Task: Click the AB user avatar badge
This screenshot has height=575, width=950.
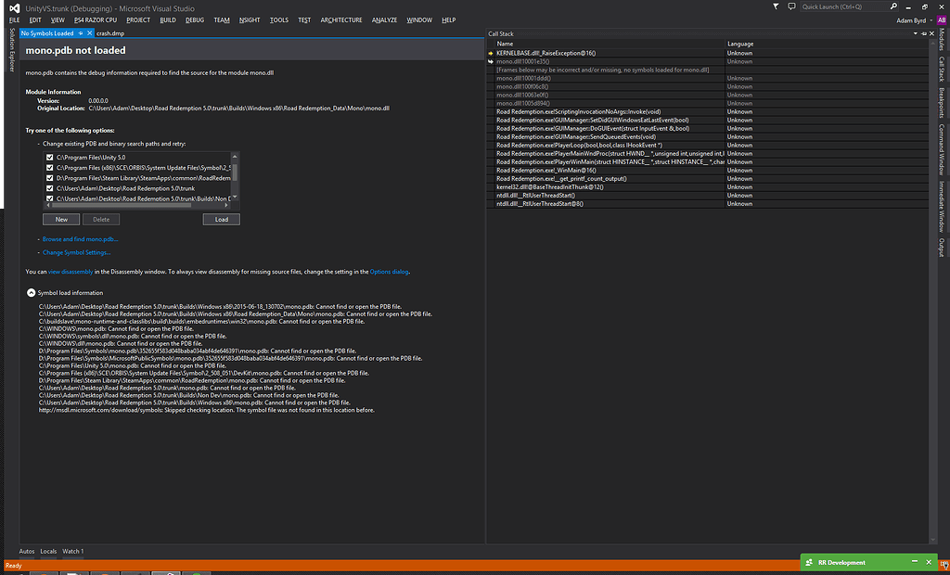Action: tap(942, 19)
